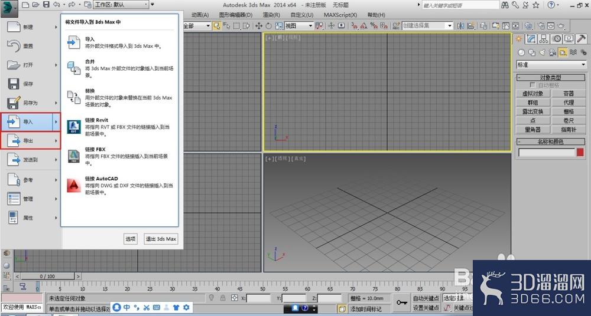Activate the Select and Rotate tool

click(269, 25)
